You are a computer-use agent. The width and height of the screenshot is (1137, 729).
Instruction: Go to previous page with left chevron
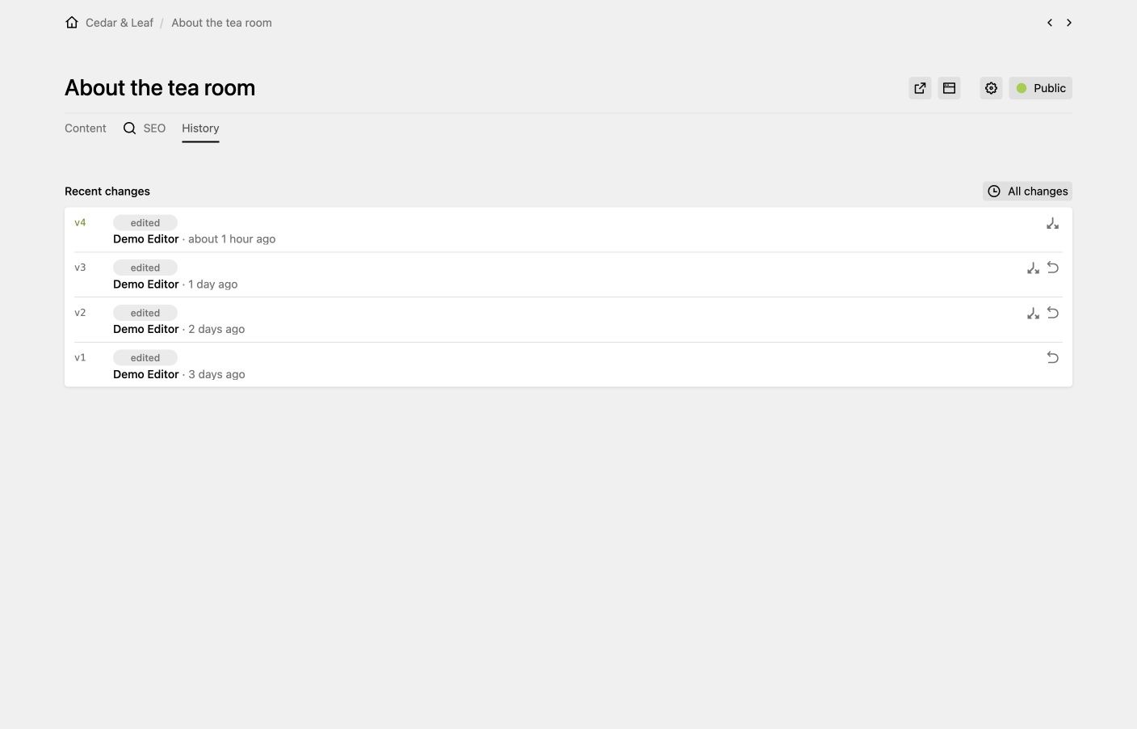pyautogui.click(x=1050, y=23)
